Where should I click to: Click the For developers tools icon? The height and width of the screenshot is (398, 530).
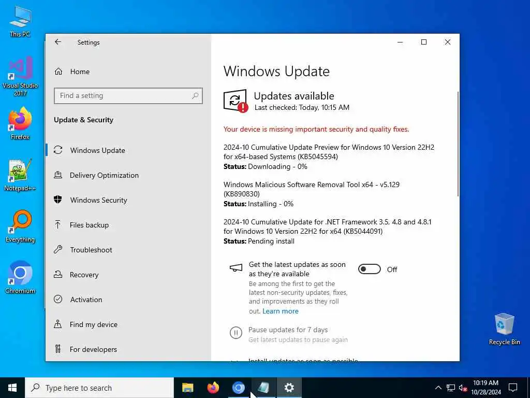click(x=58, y=349)
